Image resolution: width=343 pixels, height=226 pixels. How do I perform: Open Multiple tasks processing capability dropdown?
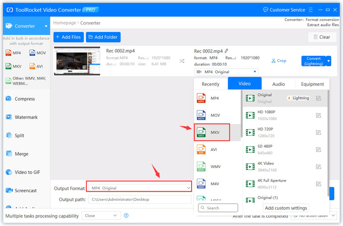pyautogui.click(x=101, y=215)
